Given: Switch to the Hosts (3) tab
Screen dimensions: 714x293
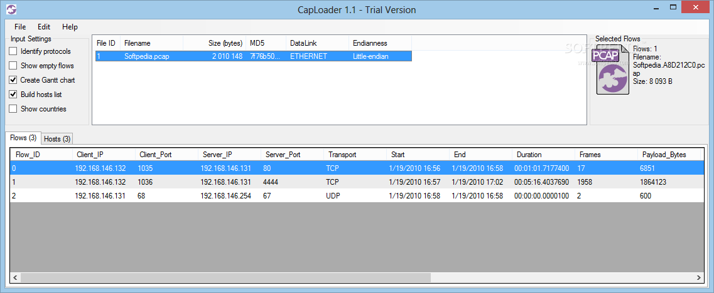Looking at the screenshot, I should [57, 138].
